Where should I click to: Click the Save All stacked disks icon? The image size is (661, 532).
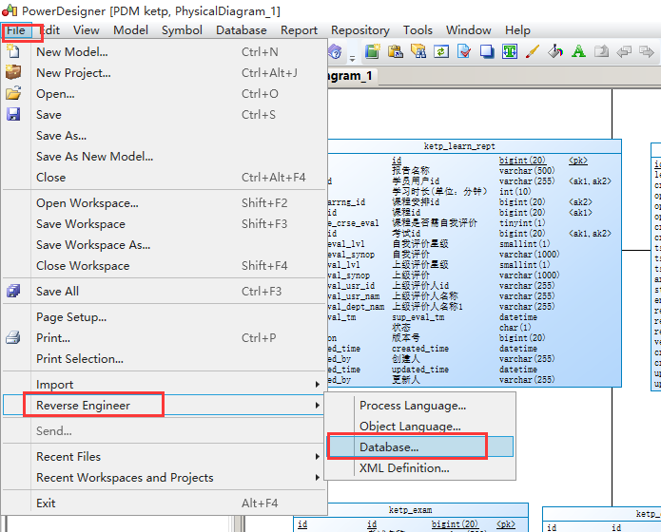(x=13, y=291)
